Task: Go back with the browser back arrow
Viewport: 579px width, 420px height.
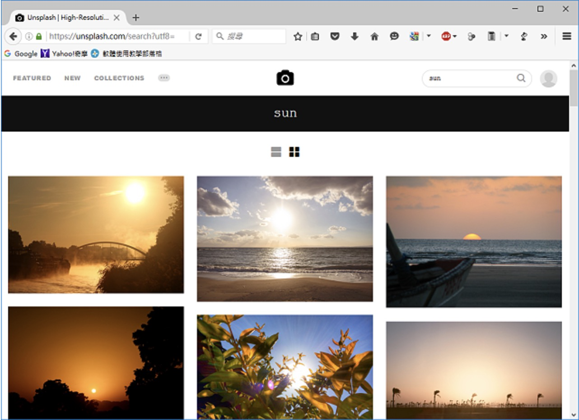Action: [13, 37]
